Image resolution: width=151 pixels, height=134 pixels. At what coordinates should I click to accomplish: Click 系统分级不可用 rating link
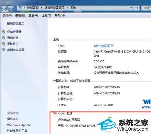(104, 46)
